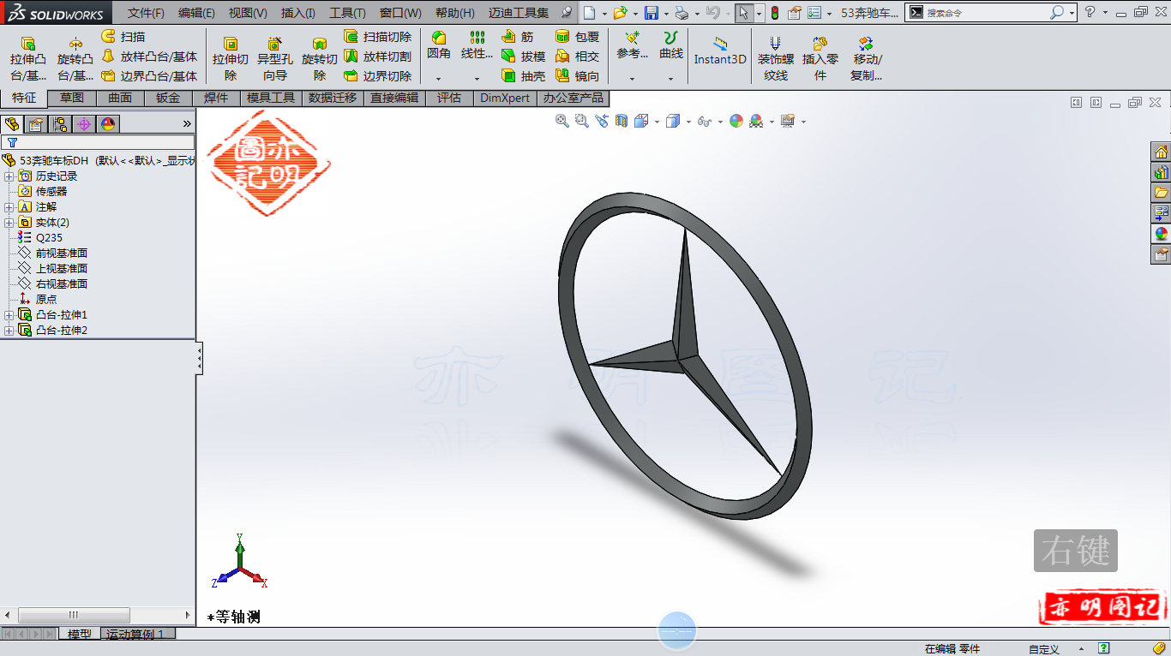
Task: Expand the 历史记录 tree node
Action: coord(9,176)
